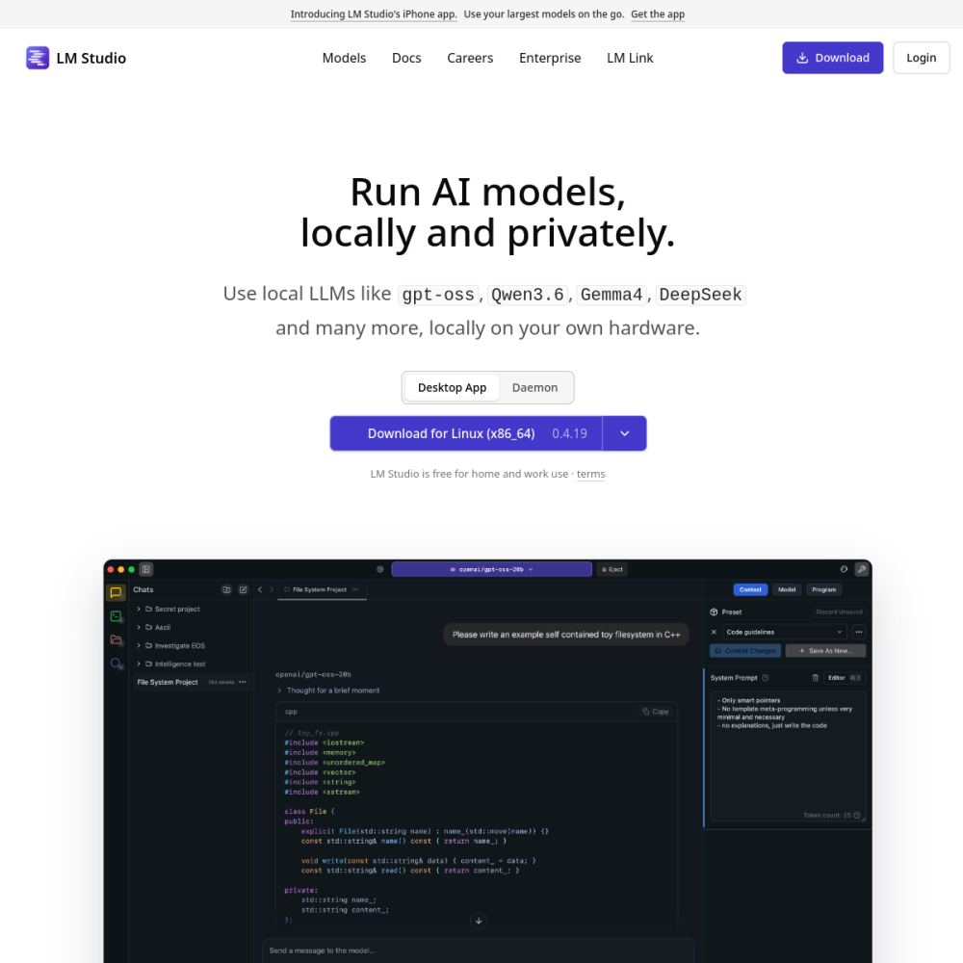
Task: Toggle the sidebar panel icon in preview
Action: coord(146,569)
